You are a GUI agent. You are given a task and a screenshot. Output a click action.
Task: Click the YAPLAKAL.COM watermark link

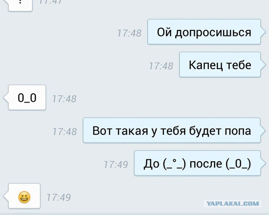tap(232, 204)
